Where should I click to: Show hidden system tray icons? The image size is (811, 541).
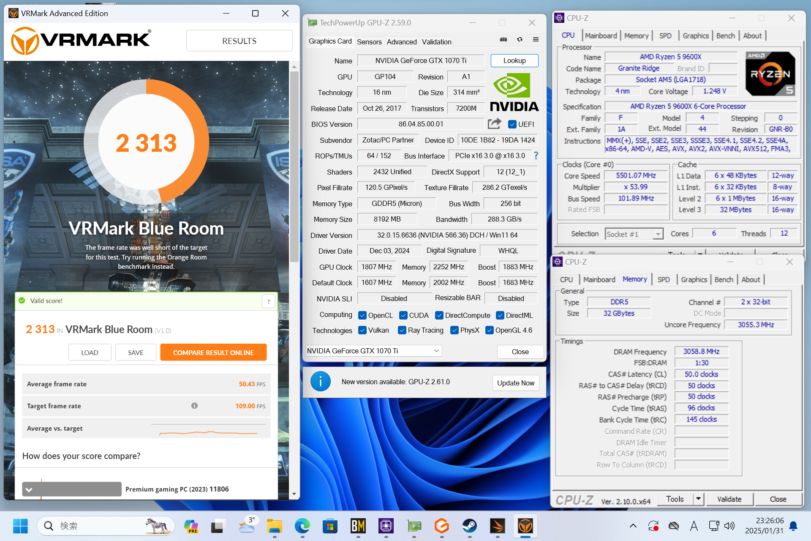point(633,526)
